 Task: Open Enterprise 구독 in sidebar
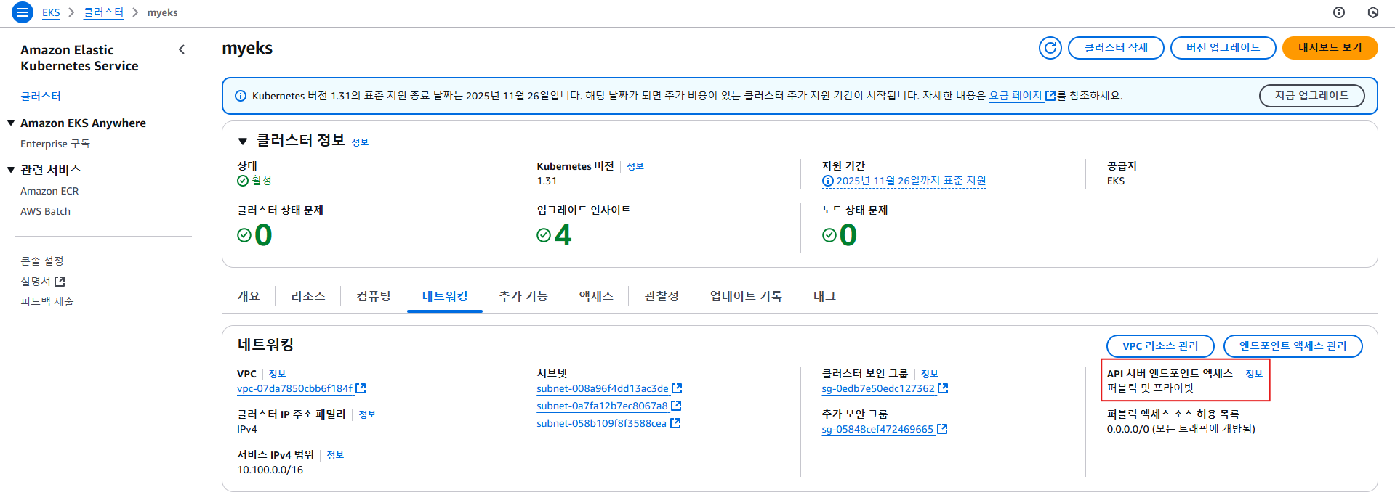tap(55, 144)
